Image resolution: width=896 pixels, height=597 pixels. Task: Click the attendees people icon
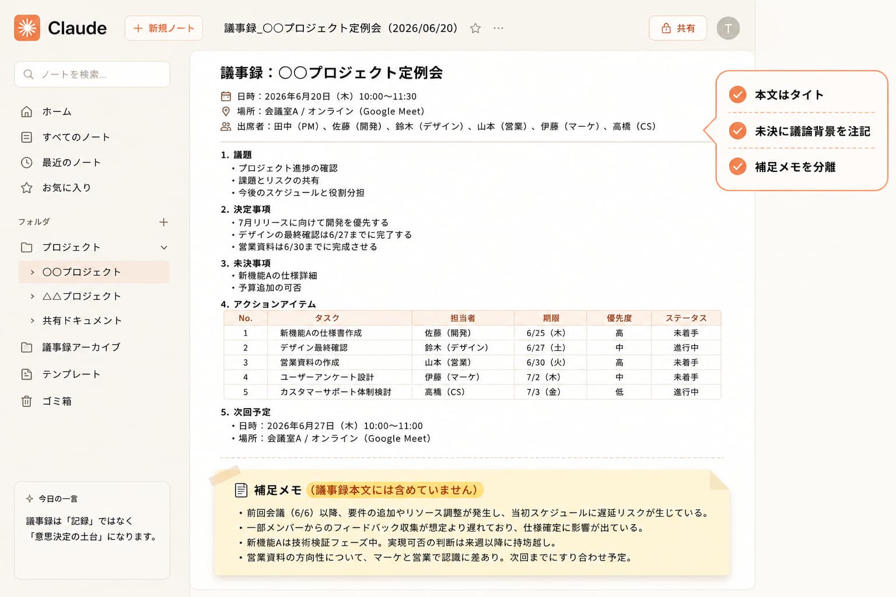point(226,127)
